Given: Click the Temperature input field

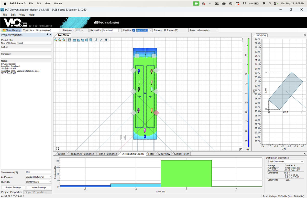Looking at the screenshot, I should [x=38, y=172].
